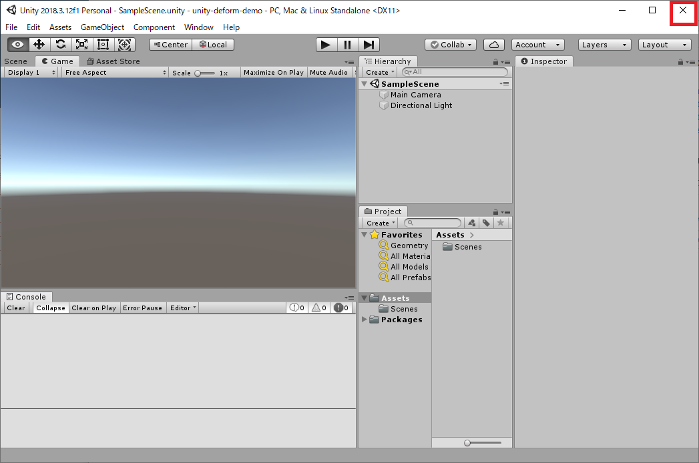Toggle pivot mode with the Center button
This screenshot has width=699, height=463.
point(170,45)
